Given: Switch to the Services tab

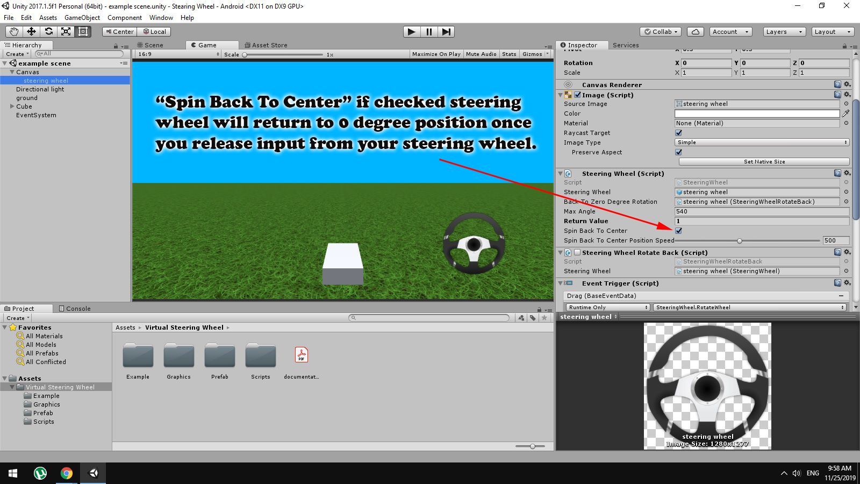Looking at the screenshot, I should [626, 45].
